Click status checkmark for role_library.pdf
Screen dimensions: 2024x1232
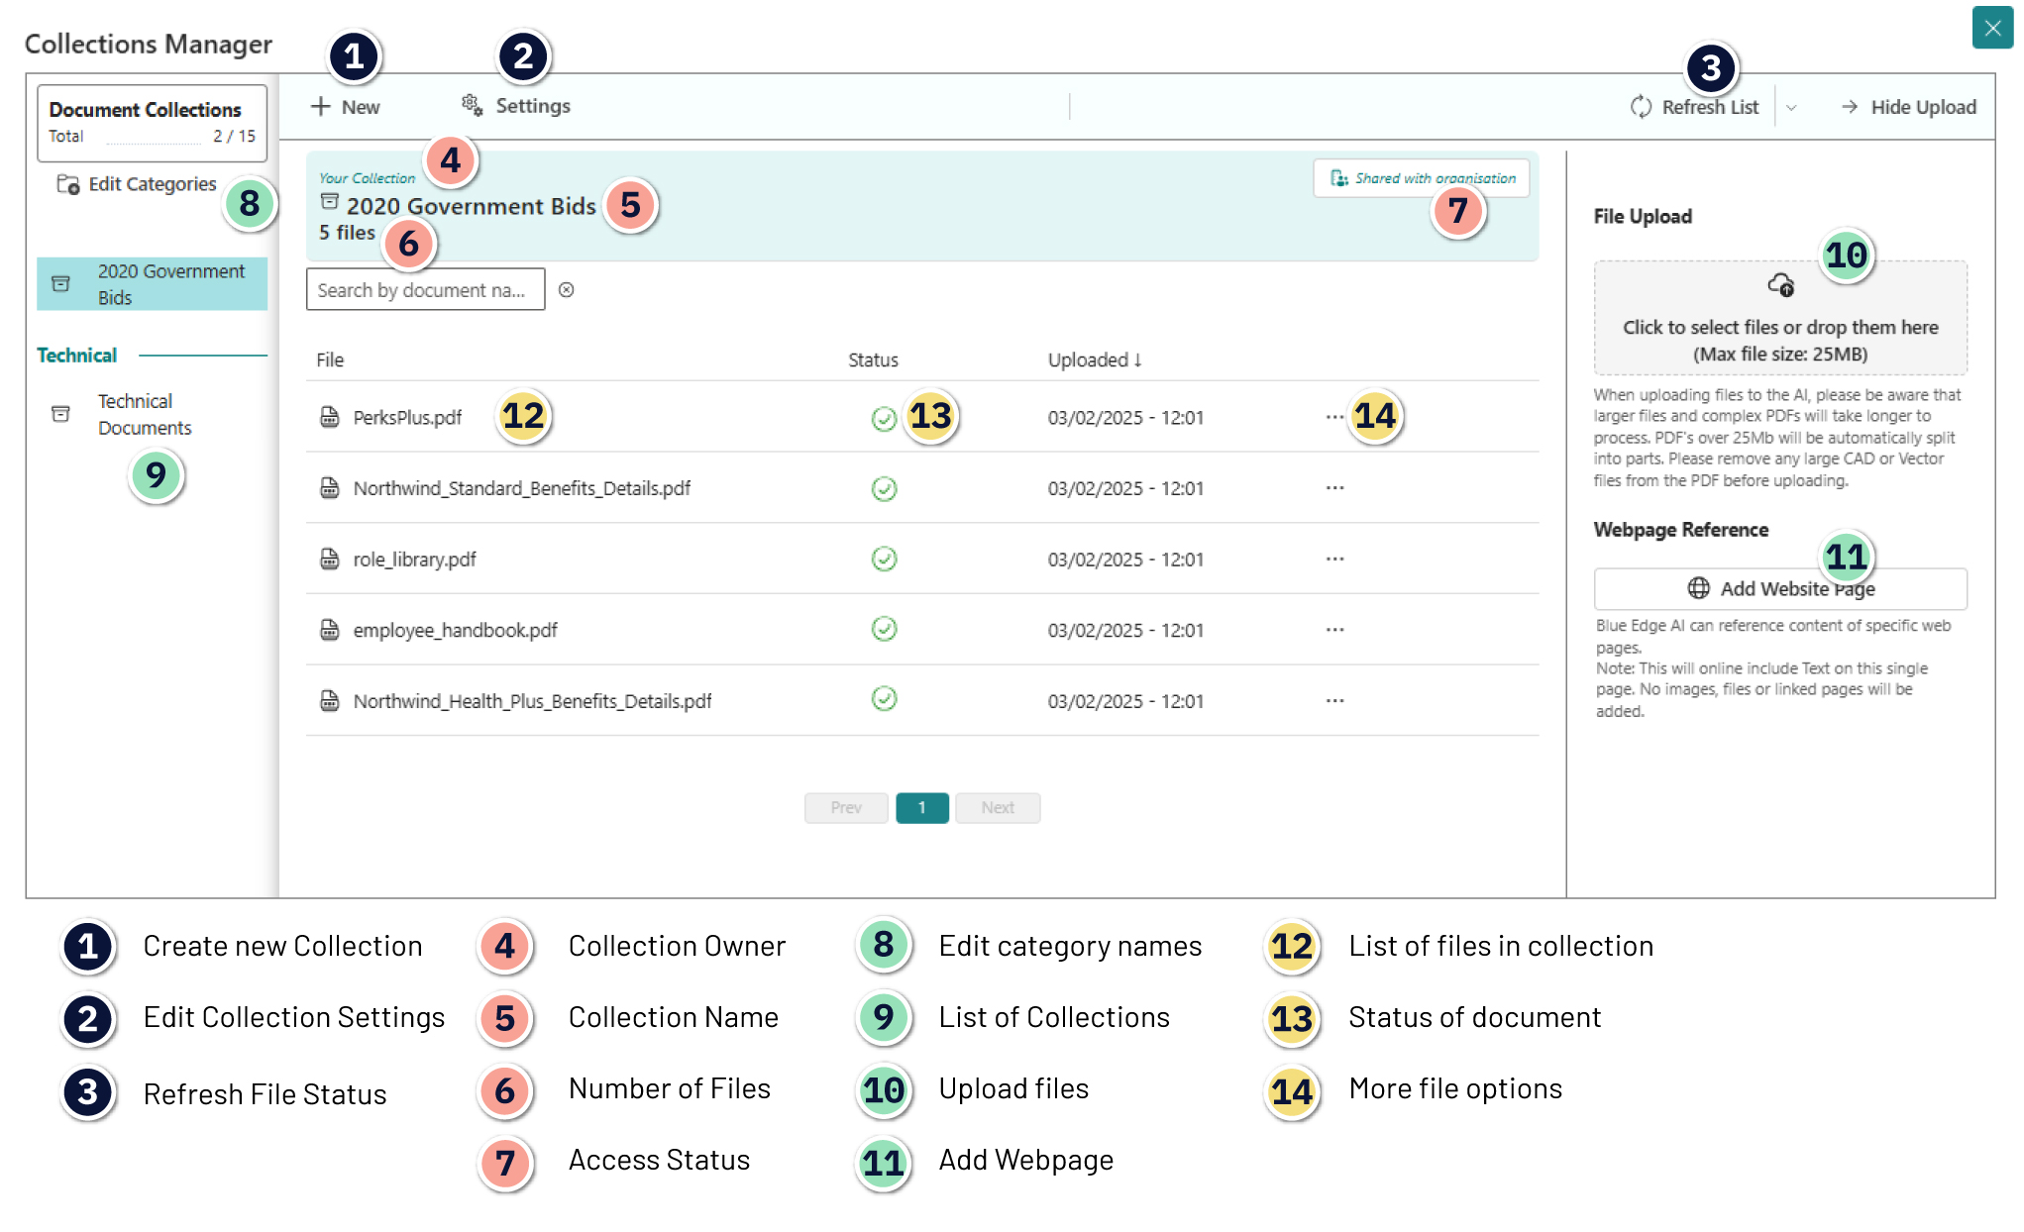point(885,560)
